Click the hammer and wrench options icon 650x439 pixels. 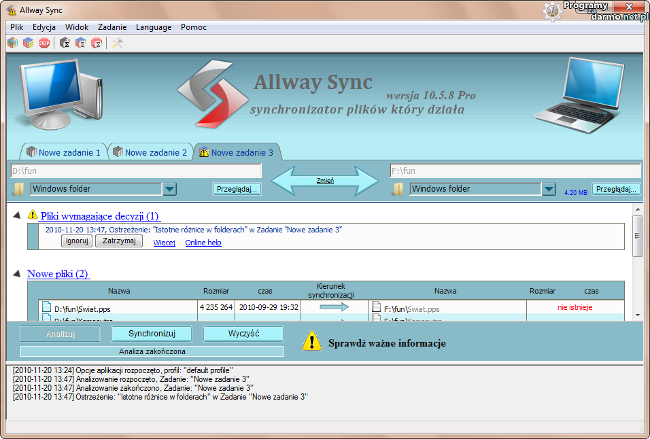click(118, 43)
